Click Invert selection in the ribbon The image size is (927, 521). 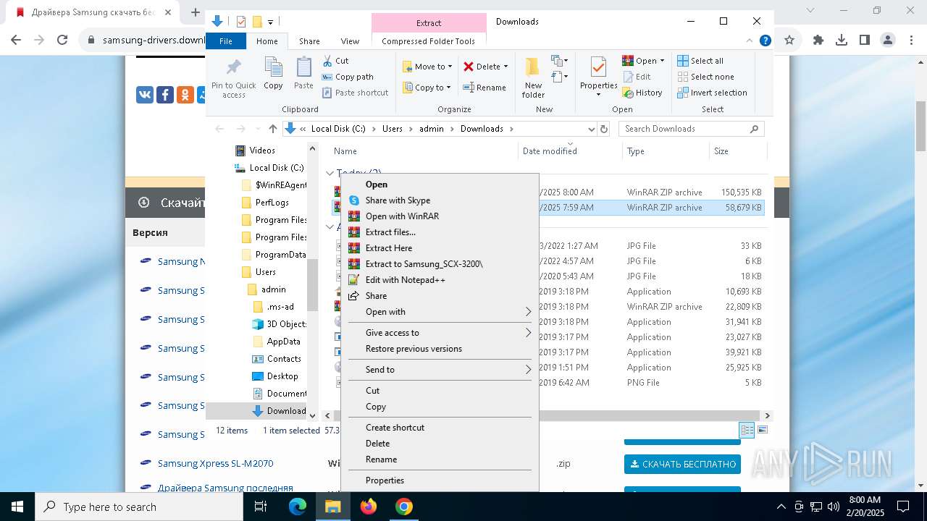[x=713, y=93]
